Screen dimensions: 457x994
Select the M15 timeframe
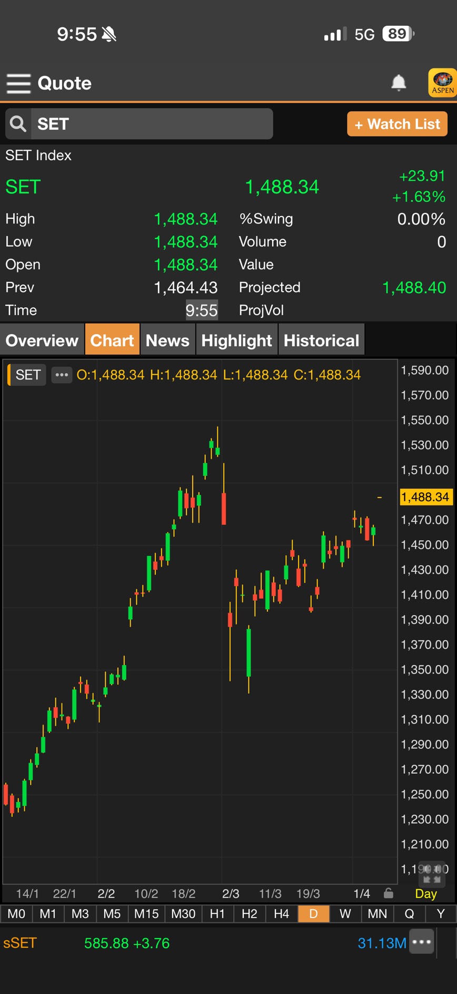tap(146, 913)
